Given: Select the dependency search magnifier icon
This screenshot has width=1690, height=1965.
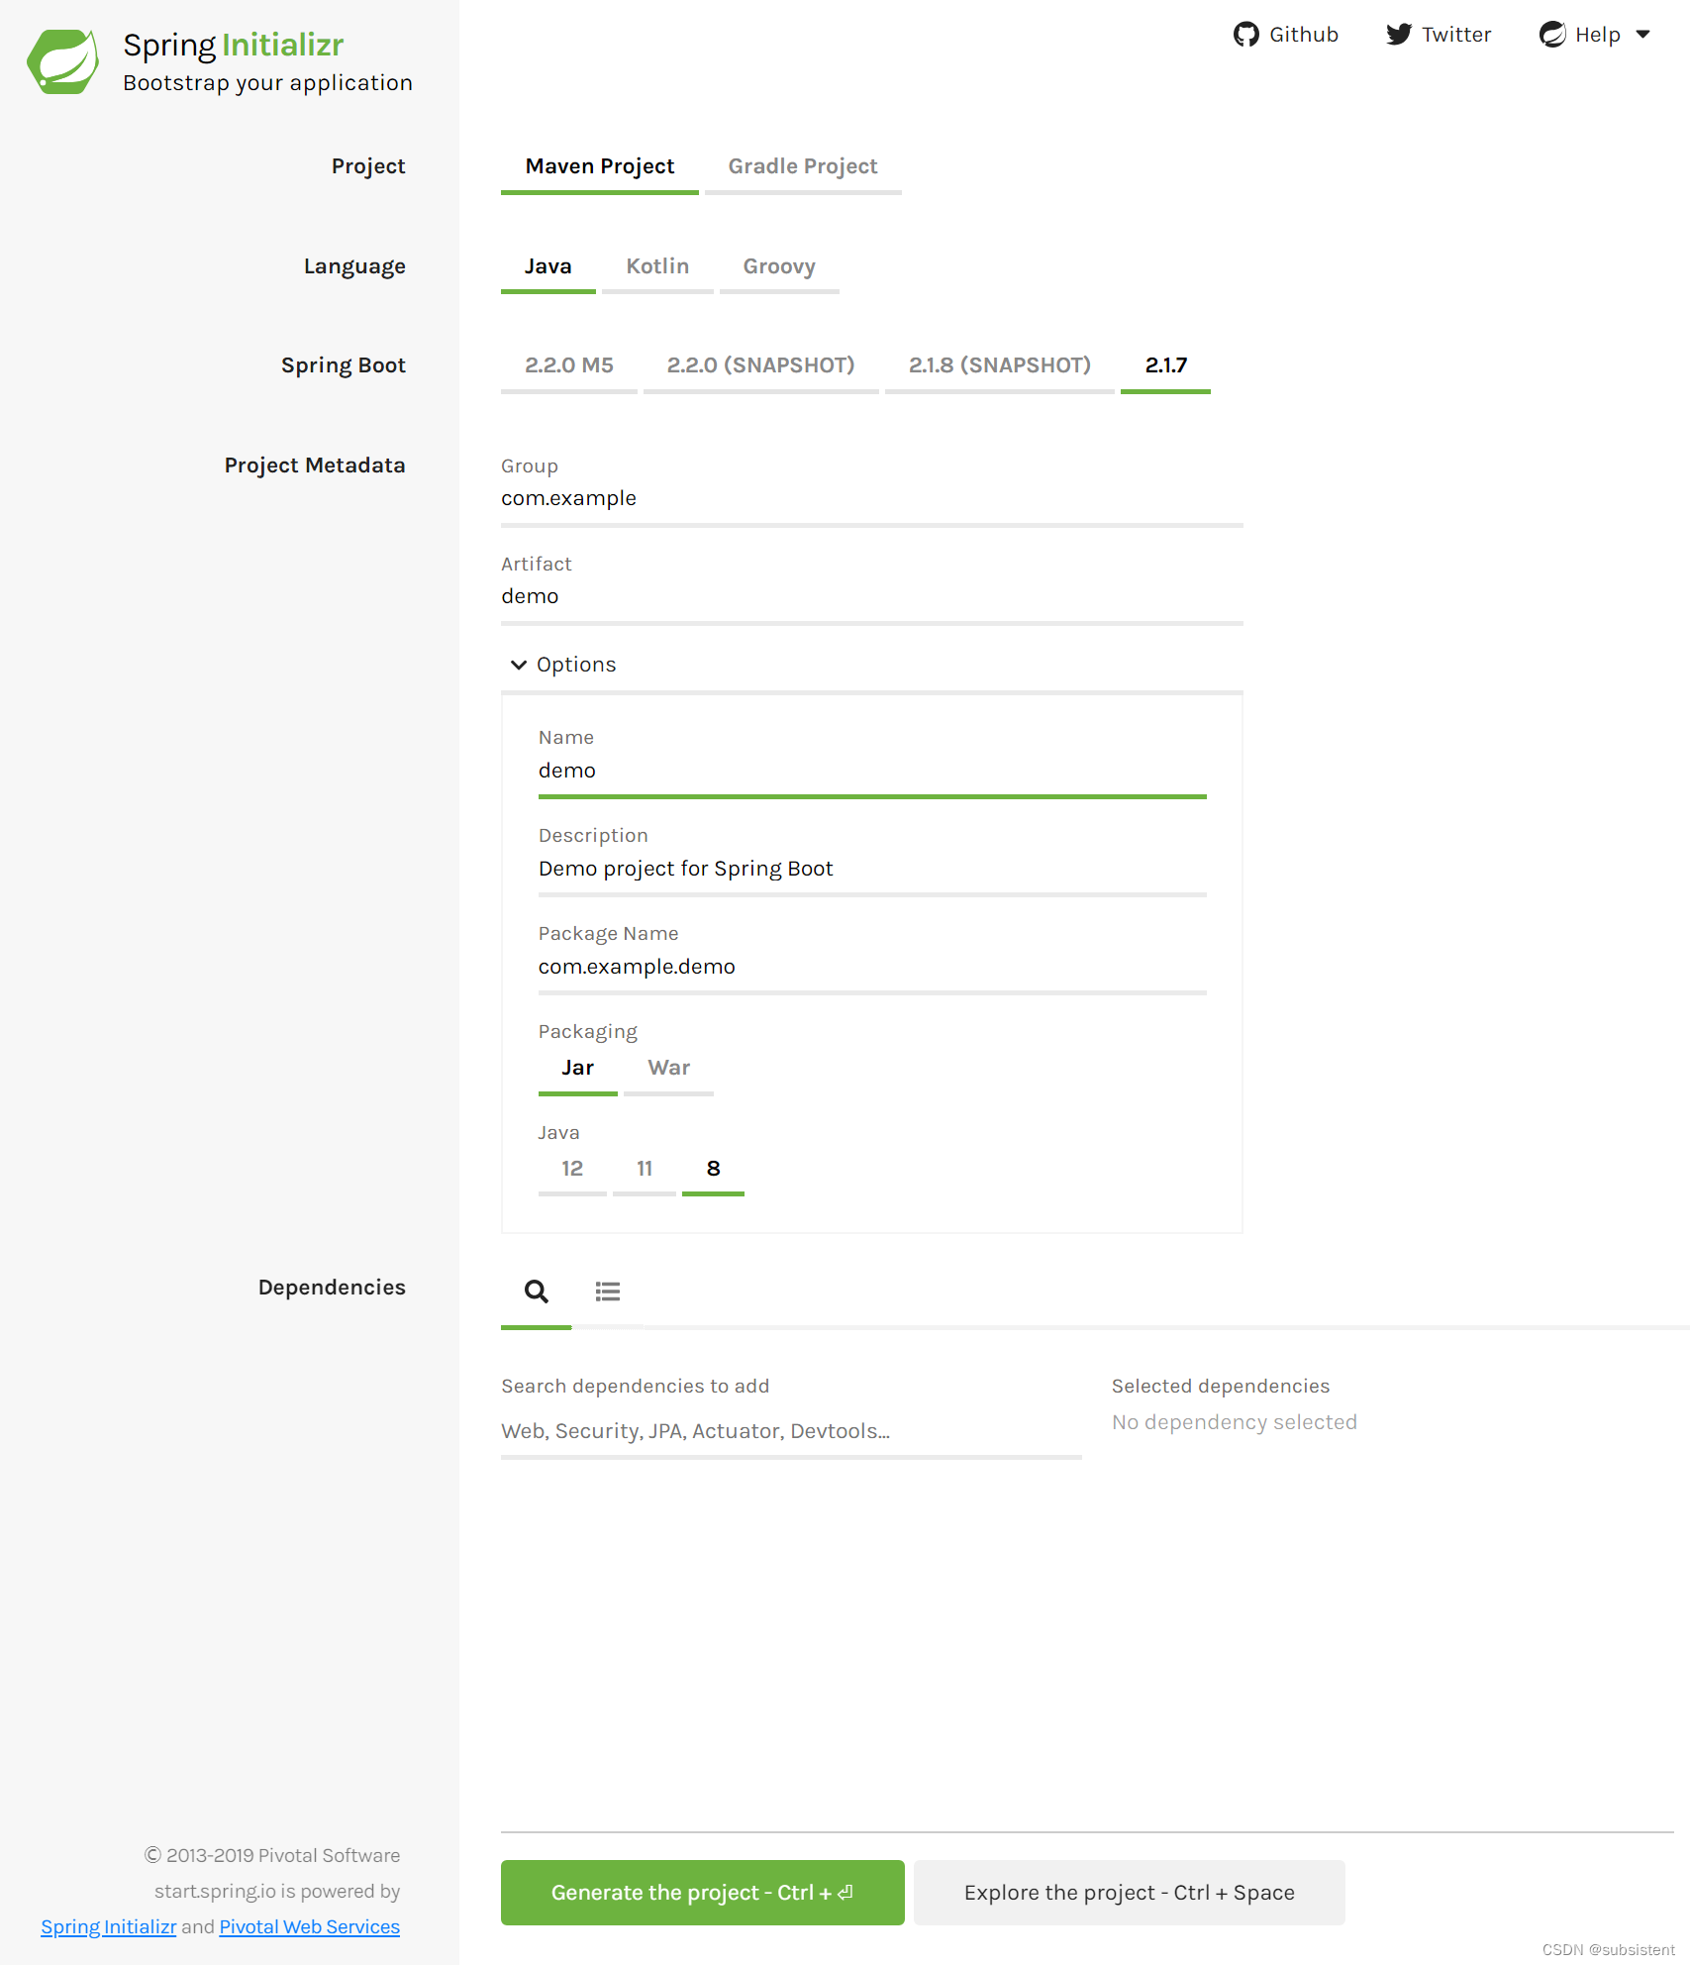Looking at the screenshot, I should point(536,1291).
